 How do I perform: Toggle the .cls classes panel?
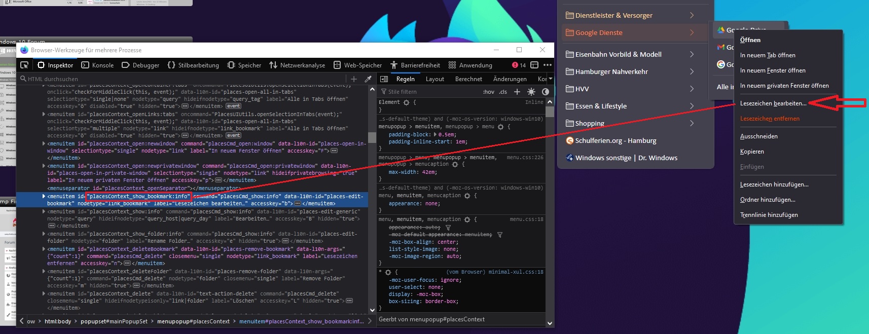click(503, 92)
